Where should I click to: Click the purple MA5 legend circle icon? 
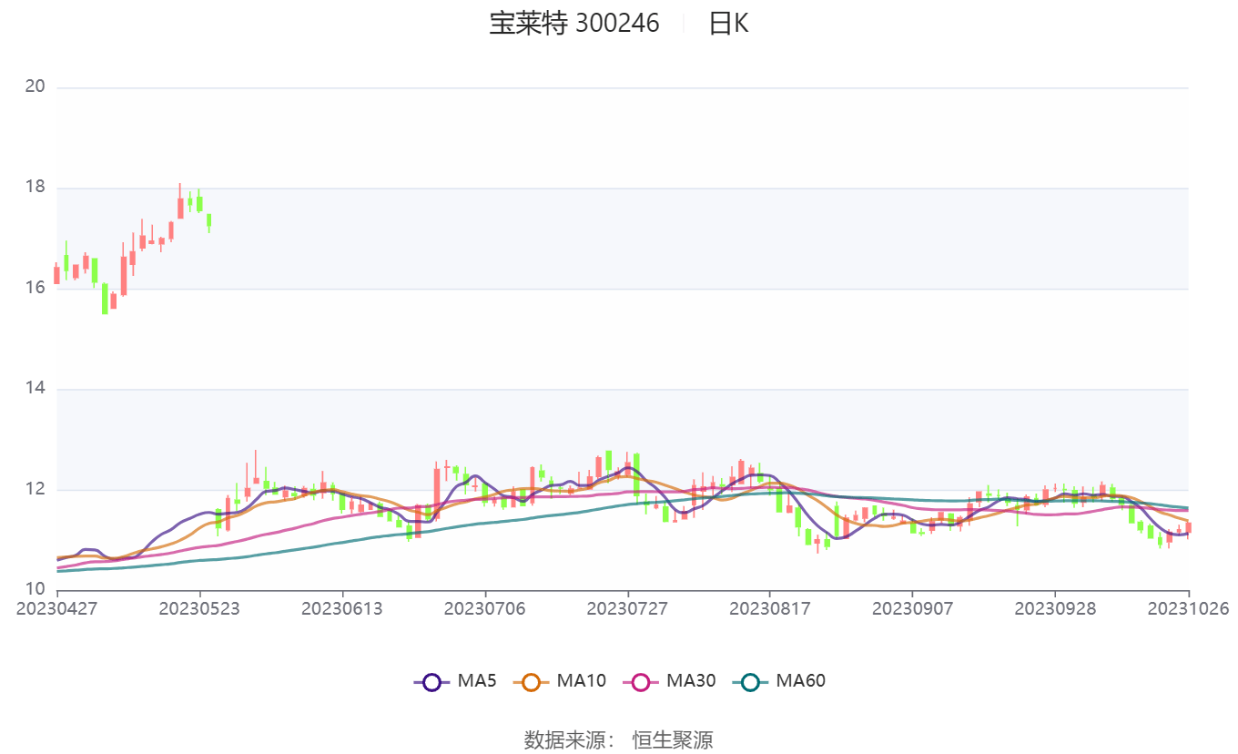click(x=431, y=681)
